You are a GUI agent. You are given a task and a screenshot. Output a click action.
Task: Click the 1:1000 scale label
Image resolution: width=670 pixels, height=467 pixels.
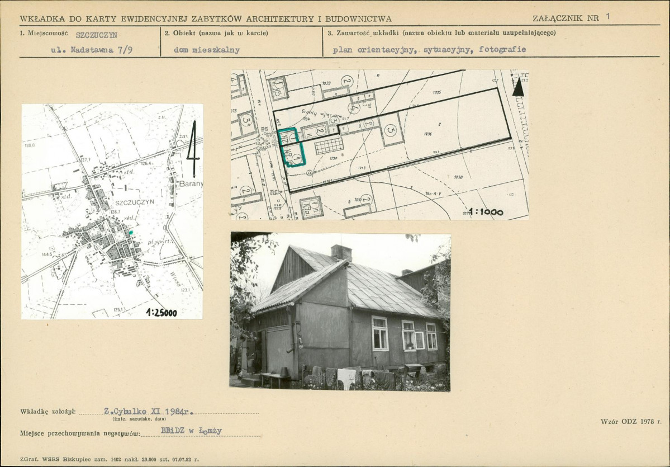pos(486,212)
